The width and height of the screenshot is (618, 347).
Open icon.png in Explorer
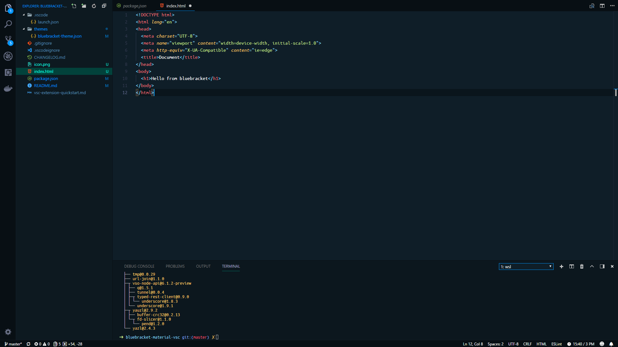[64, 64]
